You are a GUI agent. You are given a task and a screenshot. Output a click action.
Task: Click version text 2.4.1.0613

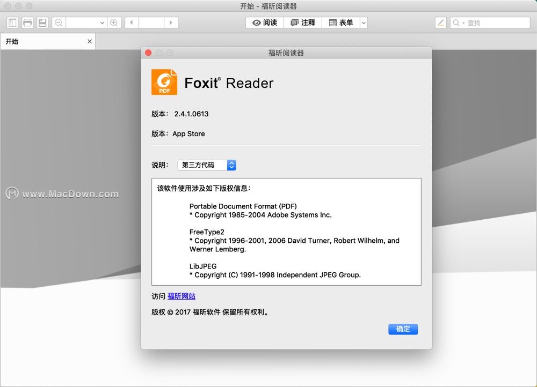(191, 114)
